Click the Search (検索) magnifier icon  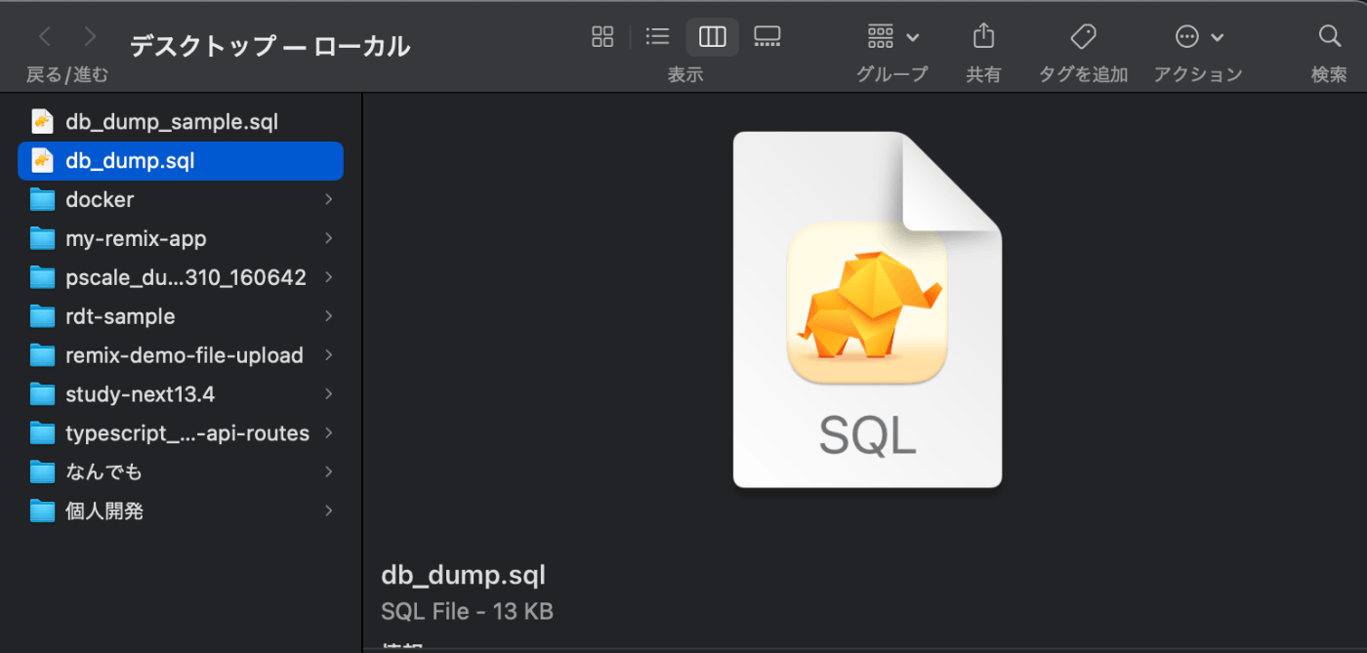pos(1329,37)
